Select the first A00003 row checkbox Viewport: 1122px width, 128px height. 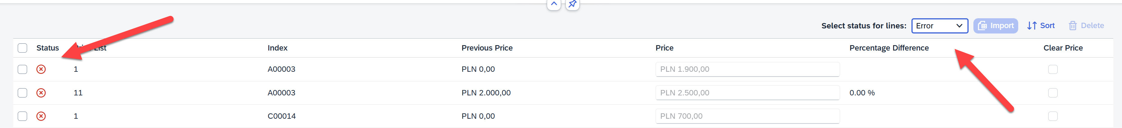pos(23,69)
